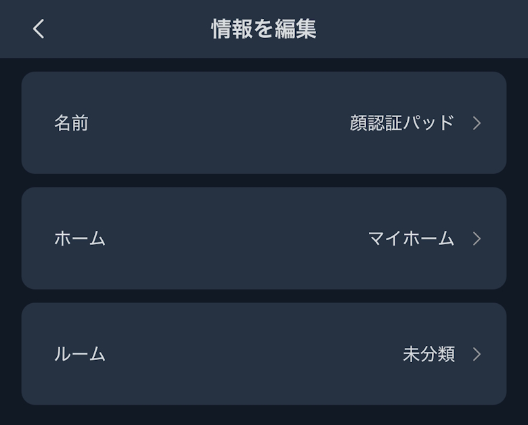Click the 情報を編集 page title

[264, 29]
